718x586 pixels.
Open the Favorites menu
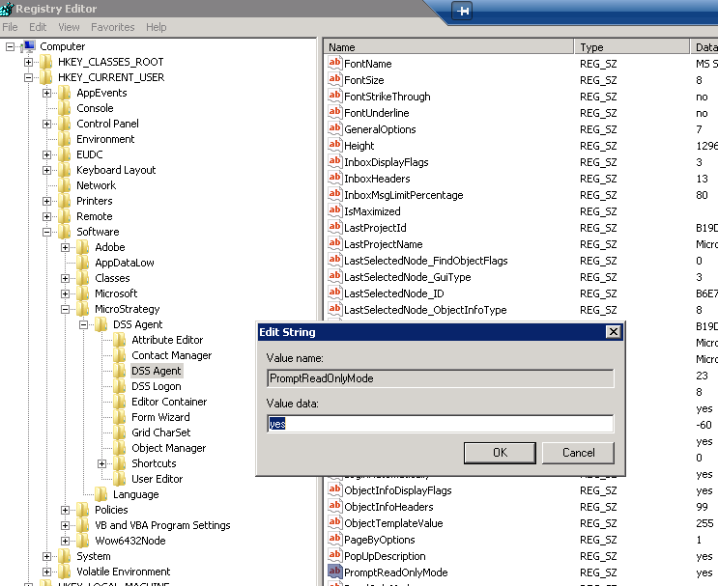[113, 27]
